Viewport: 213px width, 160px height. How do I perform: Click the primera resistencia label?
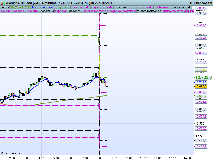(96, 11)
